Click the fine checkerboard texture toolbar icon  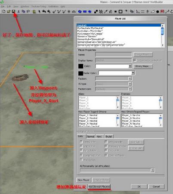click(x=101, y=12)
